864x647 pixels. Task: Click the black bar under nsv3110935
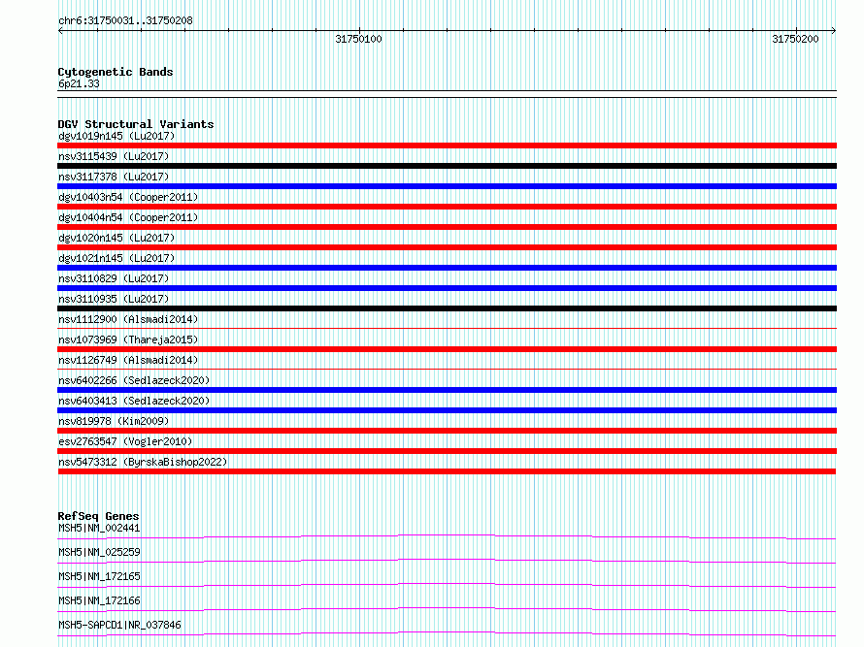coord(447,308)
